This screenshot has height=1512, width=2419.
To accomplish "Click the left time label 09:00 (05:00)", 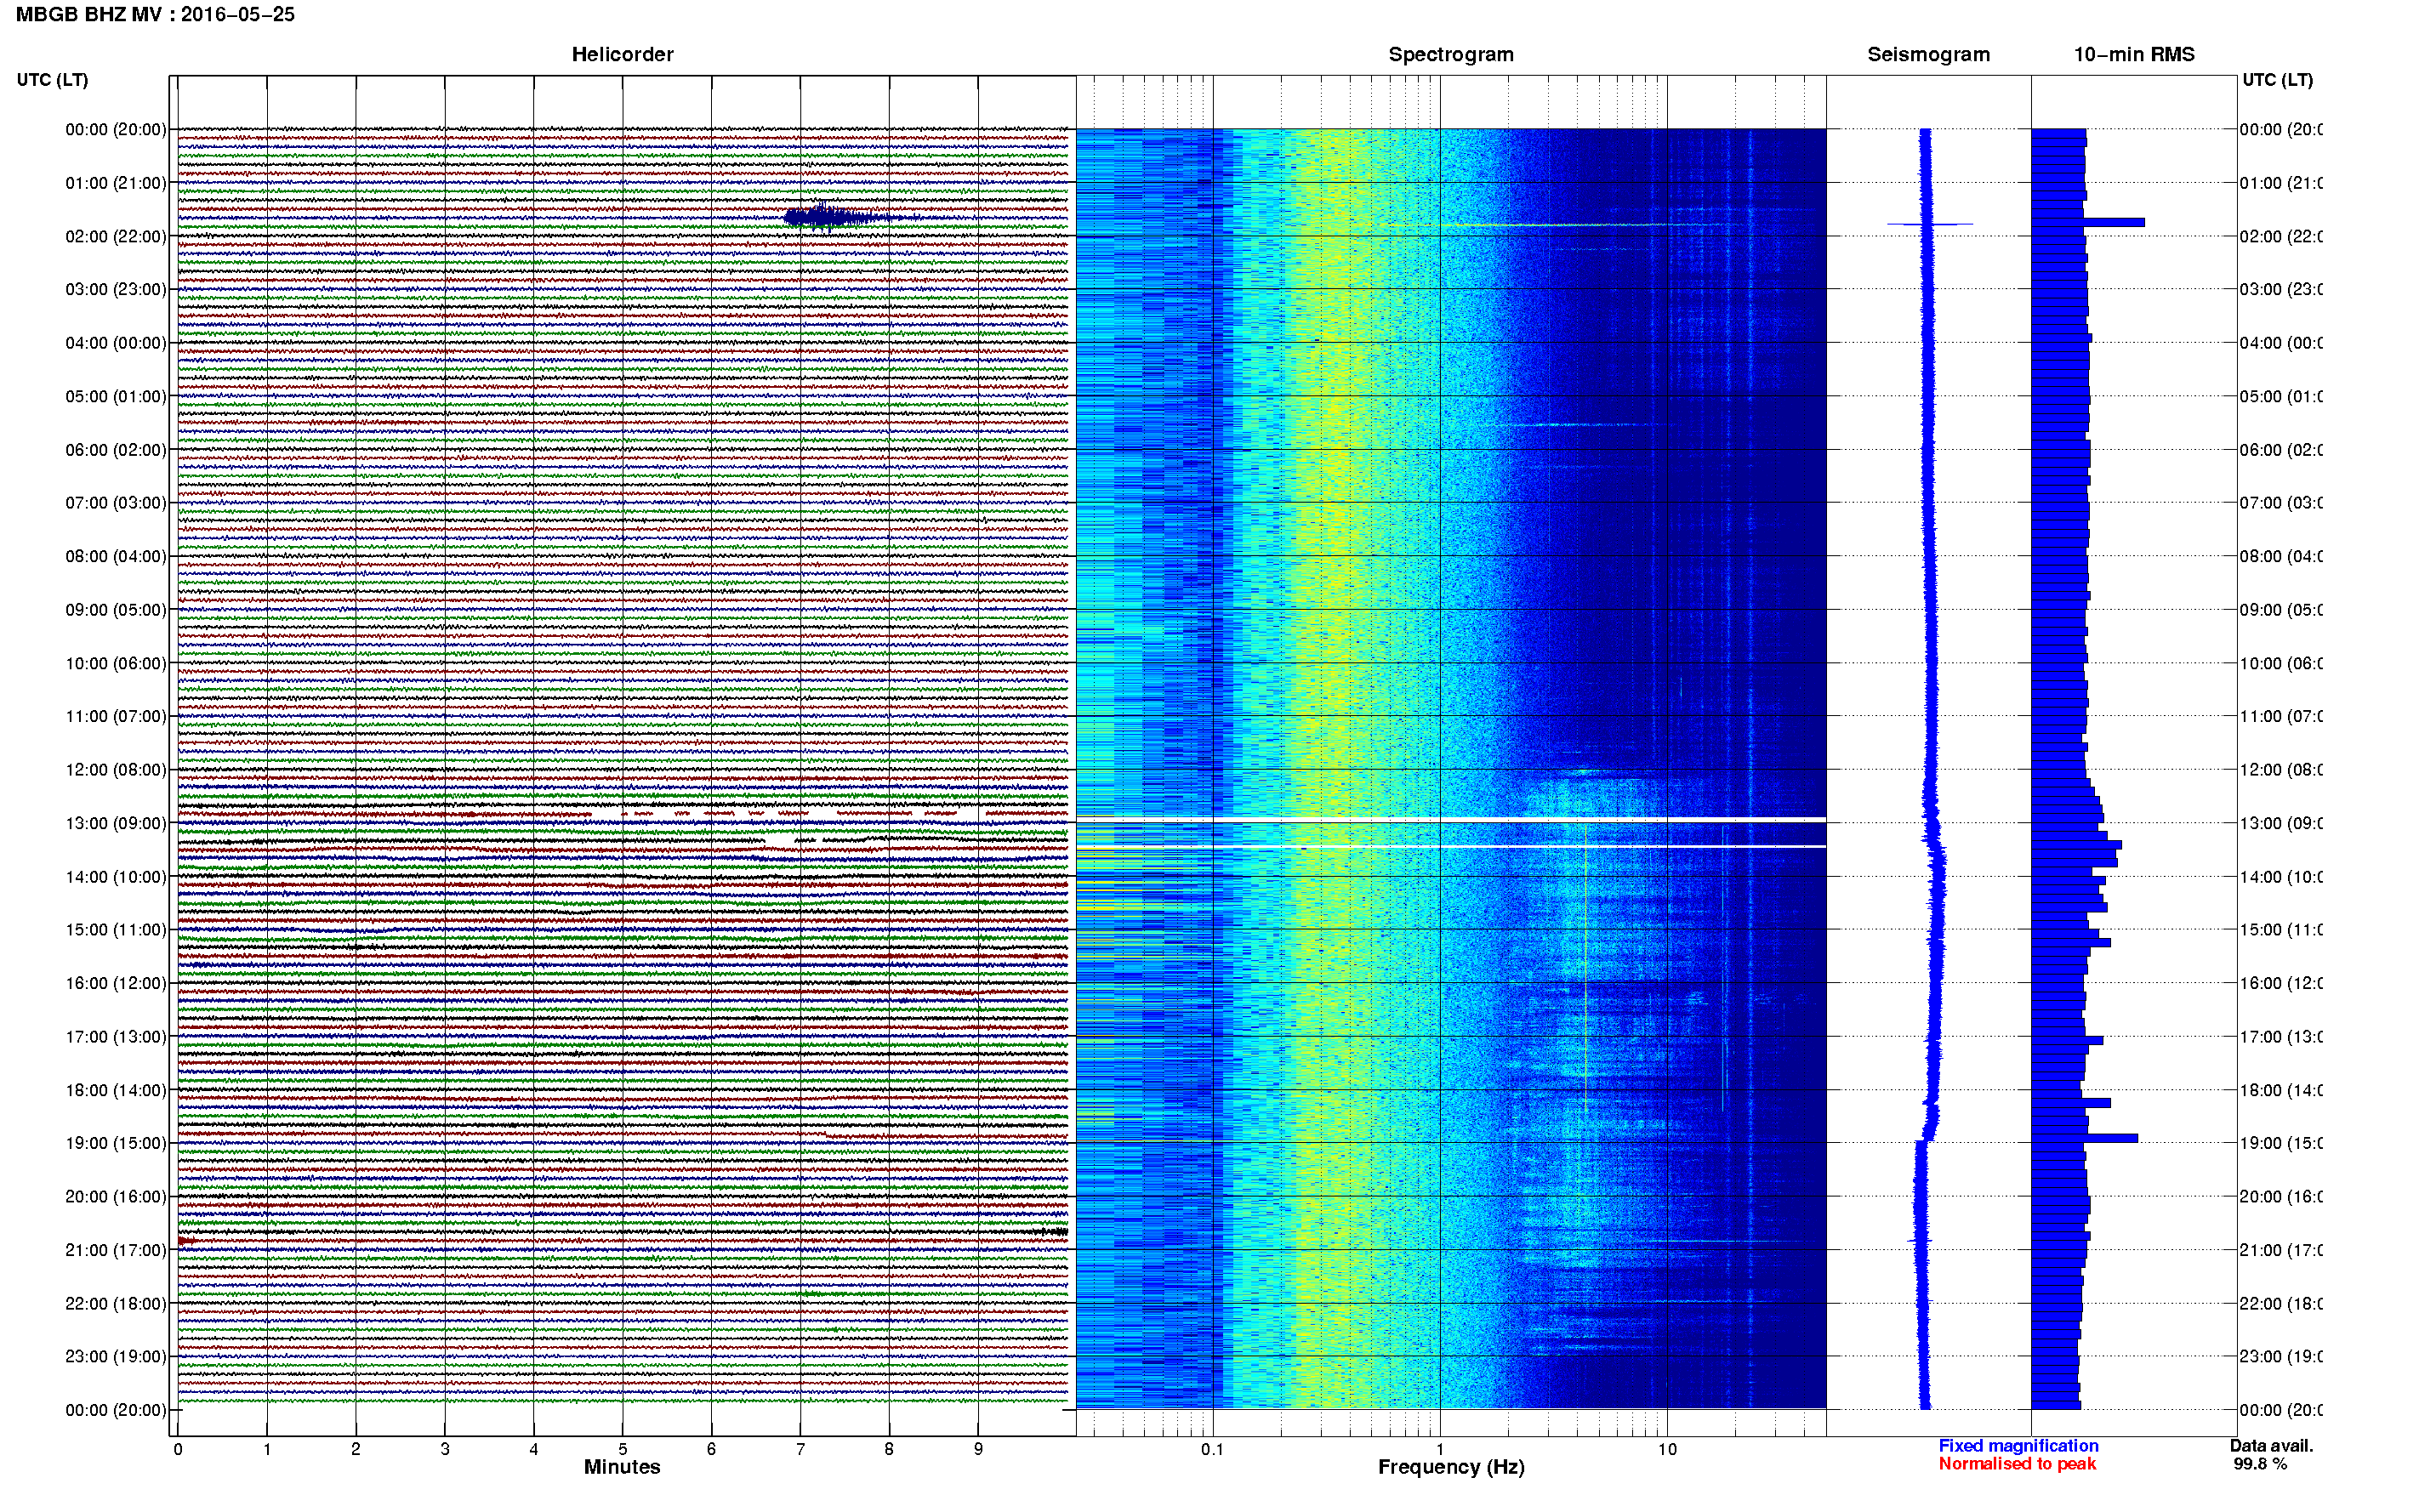I will tap(116, 610).
